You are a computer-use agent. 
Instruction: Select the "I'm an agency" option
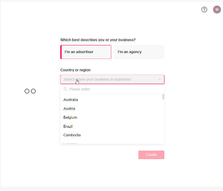click(139, 52)
